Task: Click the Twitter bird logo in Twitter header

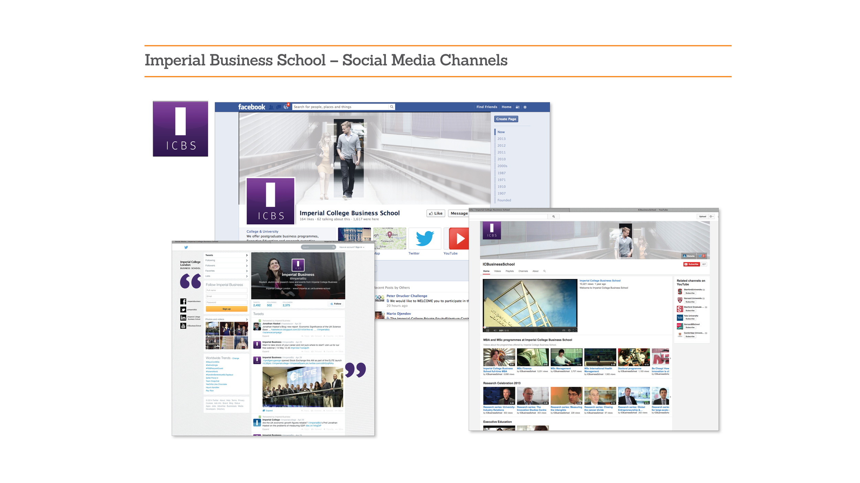Action: coord(186,247)
